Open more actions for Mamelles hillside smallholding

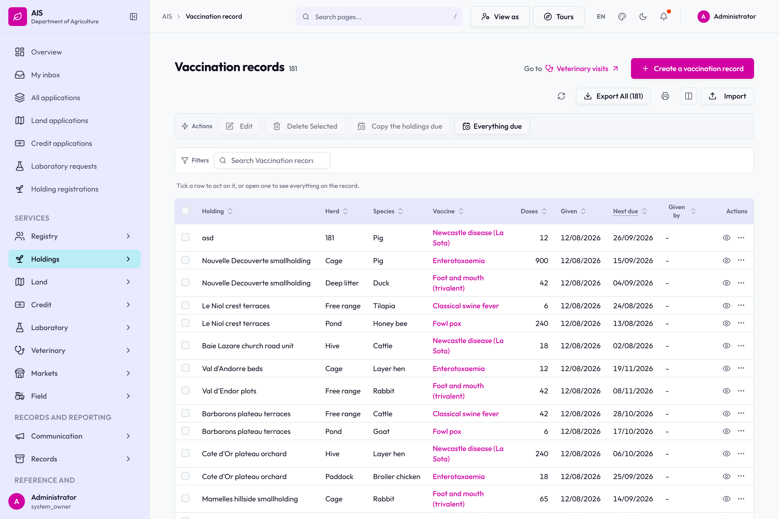741,499
